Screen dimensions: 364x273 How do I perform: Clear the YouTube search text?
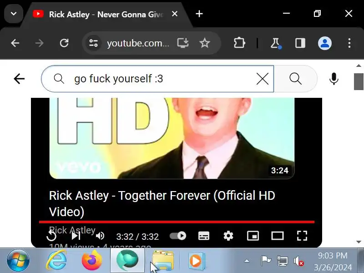pyautogui.click(x=263, y=79)
